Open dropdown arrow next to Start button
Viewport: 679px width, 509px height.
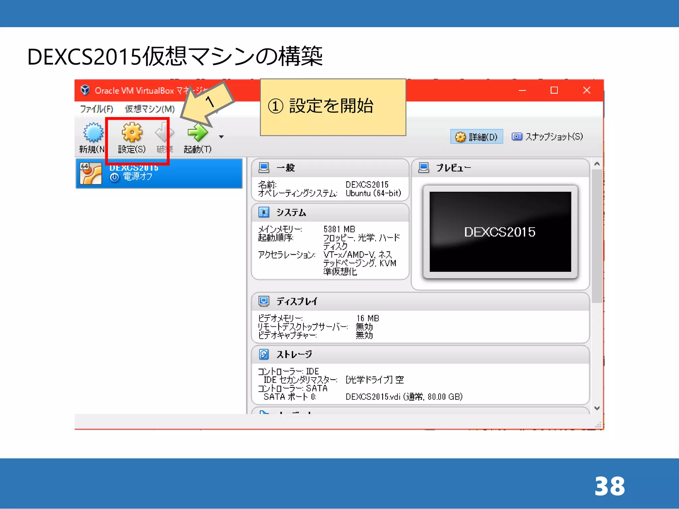221,137
